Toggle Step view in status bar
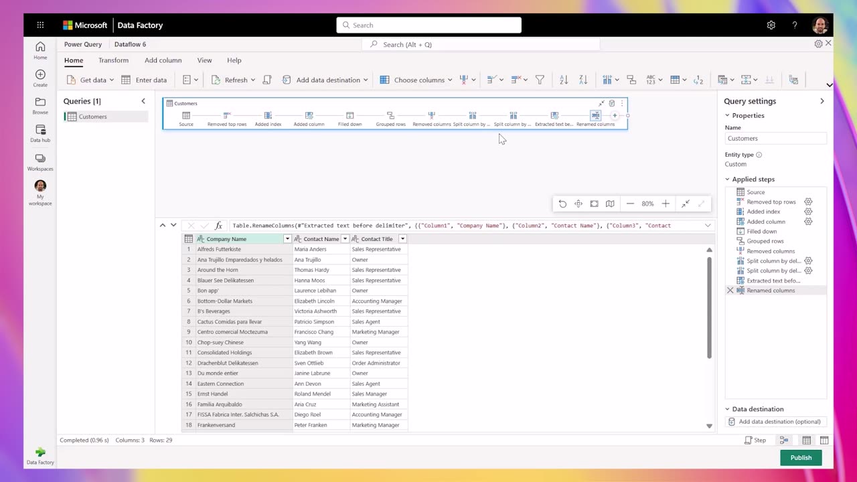857x482 pixels. click(x=756, y=440)
